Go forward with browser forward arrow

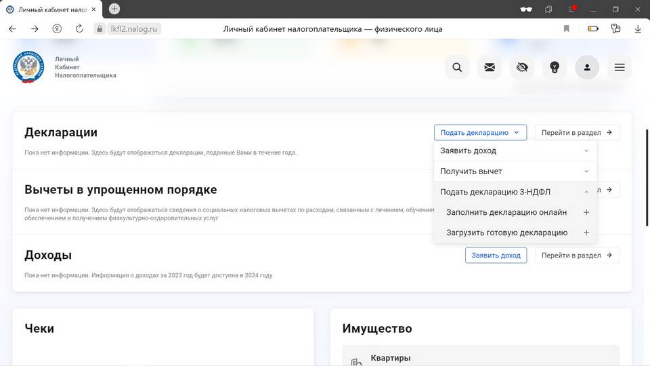35,28
